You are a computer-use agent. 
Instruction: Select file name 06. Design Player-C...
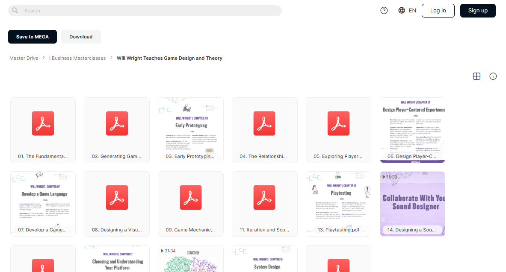click(x=412, y=156)
